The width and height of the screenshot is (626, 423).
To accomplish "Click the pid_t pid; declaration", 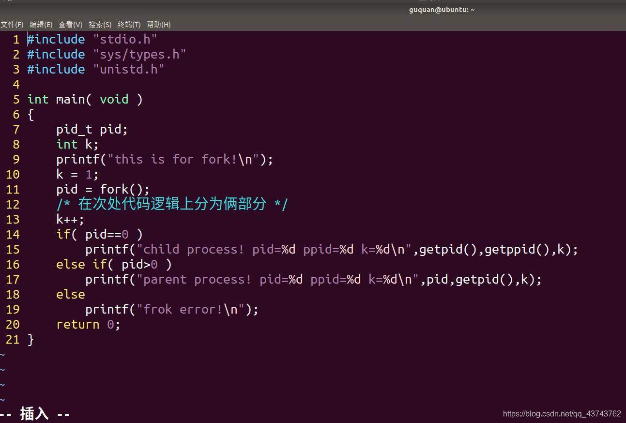I will coord(92,129).
